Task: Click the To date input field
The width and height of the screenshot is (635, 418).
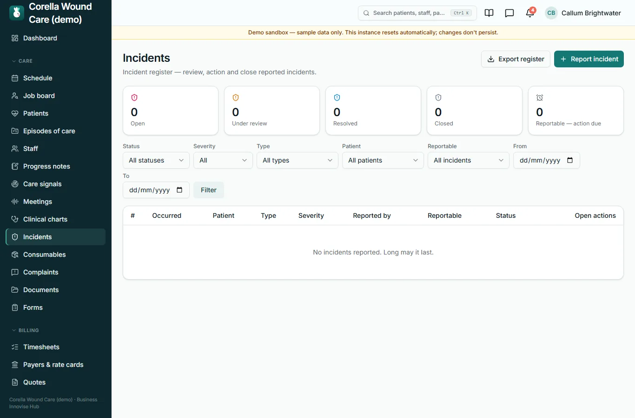Action: (x=156, y=190)
